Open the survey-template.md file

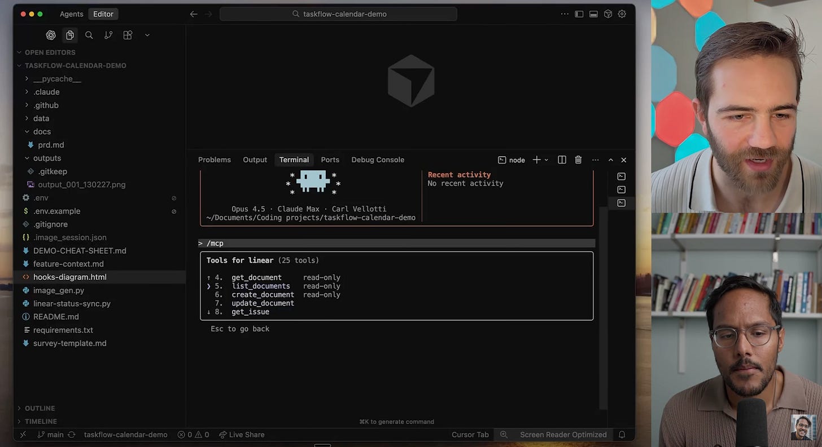tap(69, 343)
